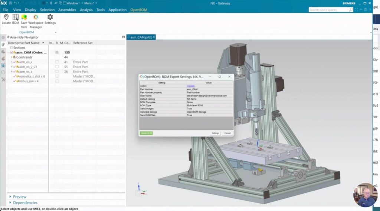The image size is (380, 211).
Task: Click the help icon beside search
Action: (366, 10)
